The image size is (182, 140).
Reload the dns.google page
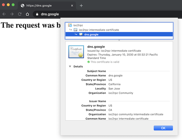click(20, 14)
